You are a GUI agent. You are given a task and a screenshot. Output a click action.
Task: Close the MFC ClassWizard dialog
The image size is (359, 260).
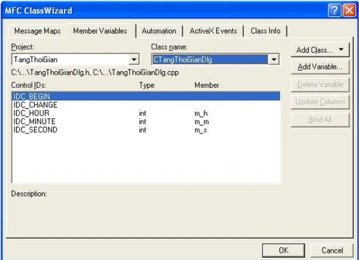(349, 10)
